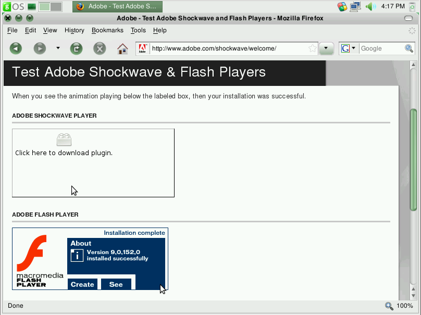The height and width of the screenshot is (315, 421).
Task: Click the 'ADOBE FLASH PLAYER' heading
Action: pyautogui.click(x=45, y=215)
